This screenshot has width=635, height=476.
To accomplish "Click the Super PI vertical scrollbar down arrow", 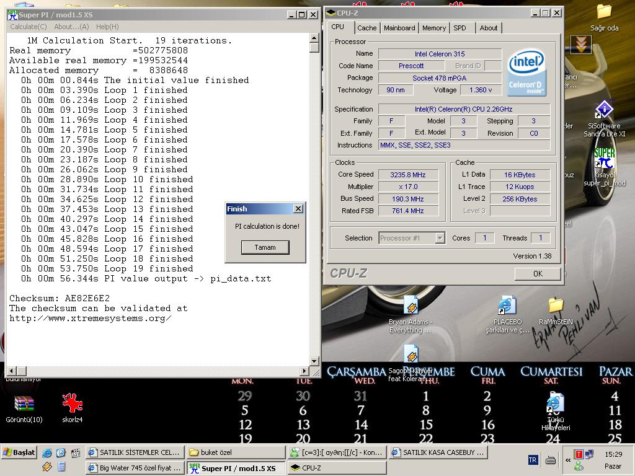I will point(314,361).
